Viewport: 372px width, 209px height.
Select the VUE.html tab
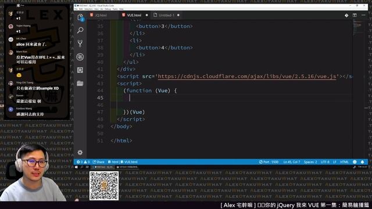coord(134,15)
